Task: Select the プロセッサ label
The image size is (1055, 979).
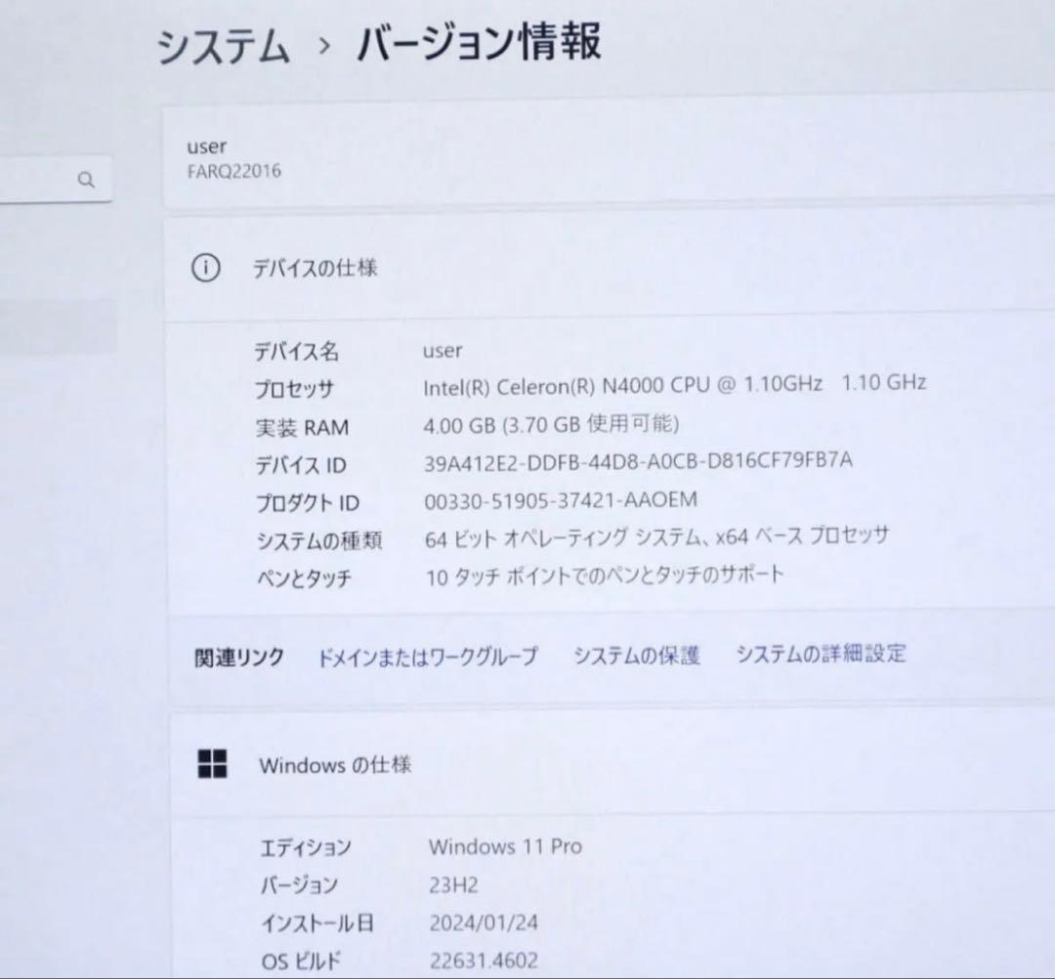Action: tap(294, 389)
